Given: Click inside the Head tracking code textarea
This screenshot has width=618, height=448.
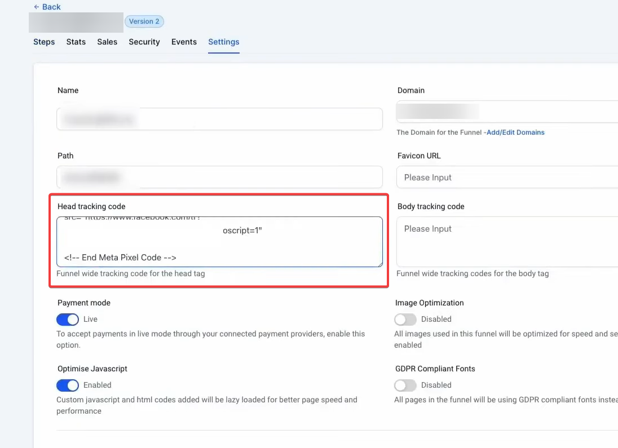Looking at the screenshot, I should (x=220, y=241).
